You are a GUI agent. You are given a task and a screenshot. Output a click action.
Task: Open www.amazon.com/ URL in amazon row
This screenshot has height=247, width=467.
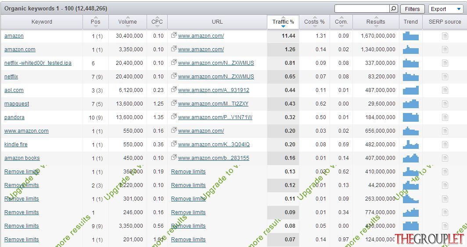(x=201, y=36)
